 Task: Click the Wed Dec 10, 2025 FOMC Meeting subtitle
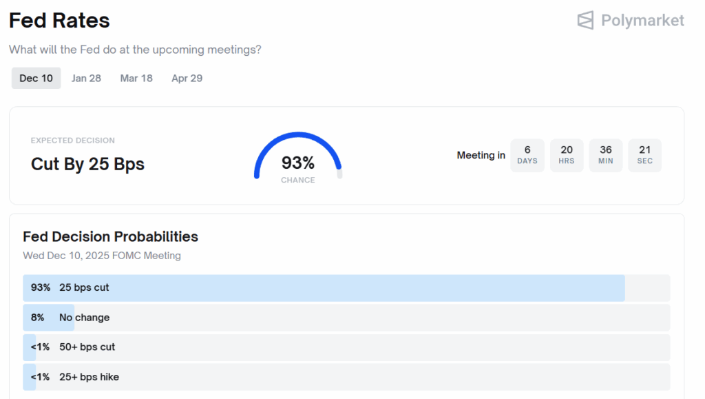point(102,256)
